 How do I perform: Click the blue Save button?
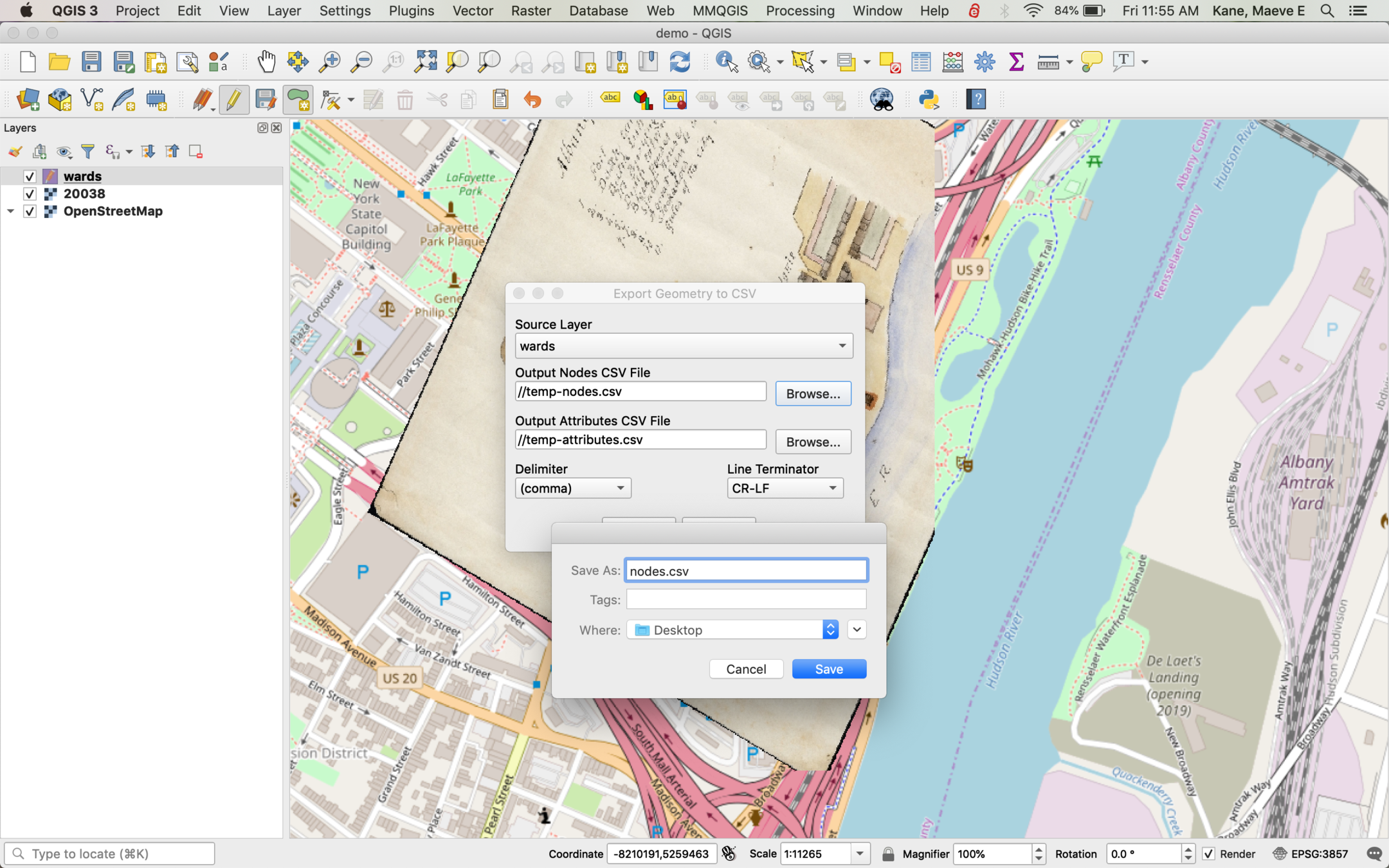(828, 669)
